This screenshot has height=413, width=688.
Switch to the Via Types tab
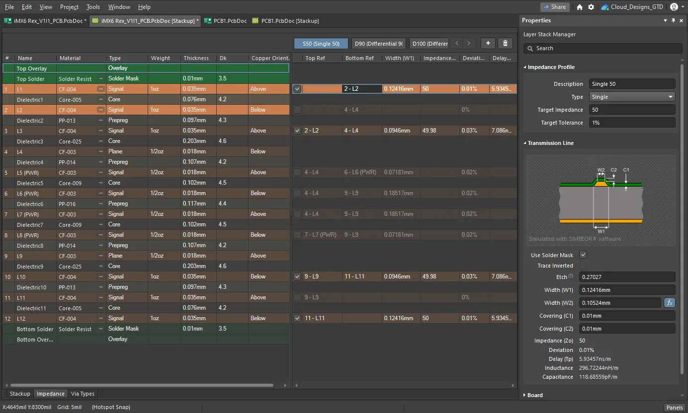click(x=83, y=394)
